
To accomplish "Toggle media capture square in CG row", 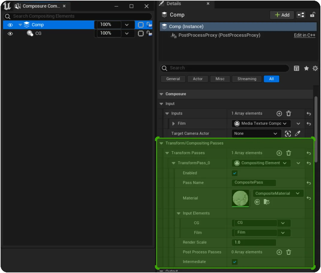I will pos(141,33).
